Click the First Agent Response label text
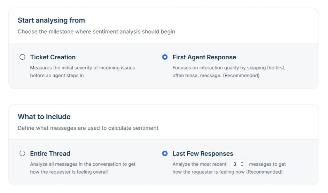The width and height of the screenshot is (328, 193). pos(204,57)
